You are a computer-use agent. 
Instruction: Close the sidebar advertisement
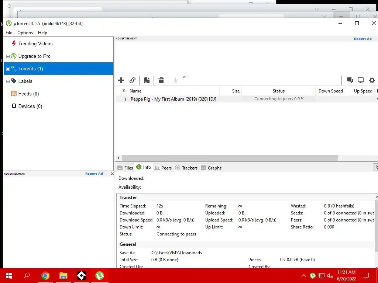[x=112, y=174]
